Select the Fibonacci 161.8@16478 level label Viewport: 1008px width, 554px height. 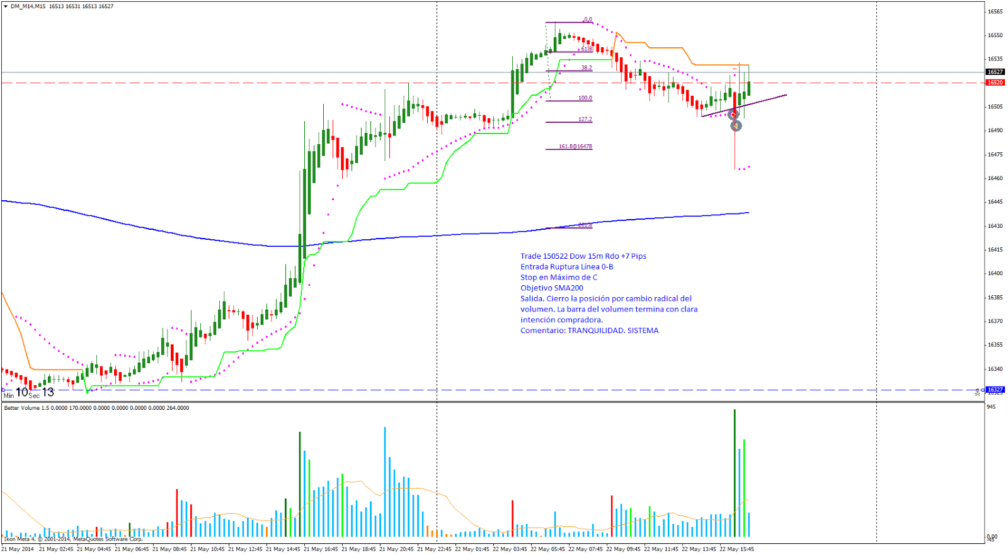[x=575, y=146]
